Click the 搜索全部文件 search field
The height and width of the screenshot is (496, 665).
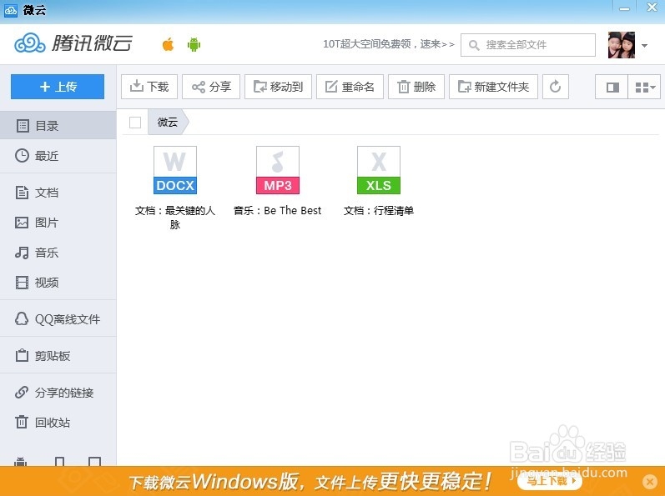pyautogui.click(x=528, y=44)
